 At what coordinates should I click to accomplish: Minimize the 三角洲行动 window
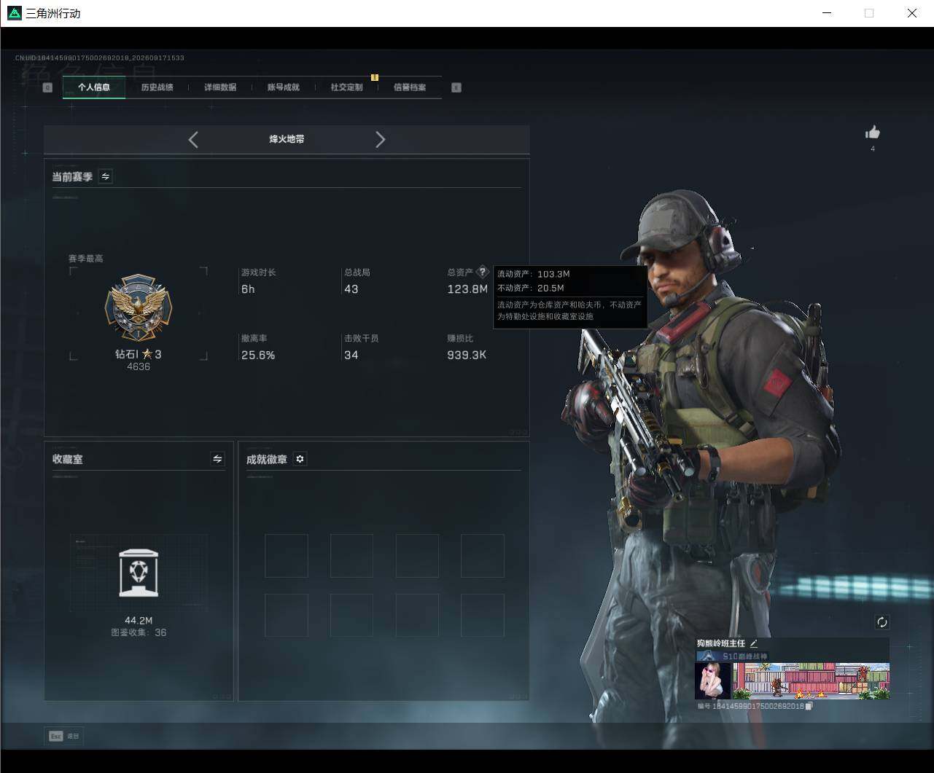click(827, 13)
